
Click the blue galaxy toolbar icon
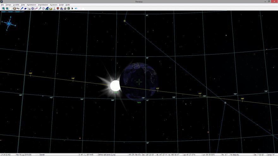25,9
